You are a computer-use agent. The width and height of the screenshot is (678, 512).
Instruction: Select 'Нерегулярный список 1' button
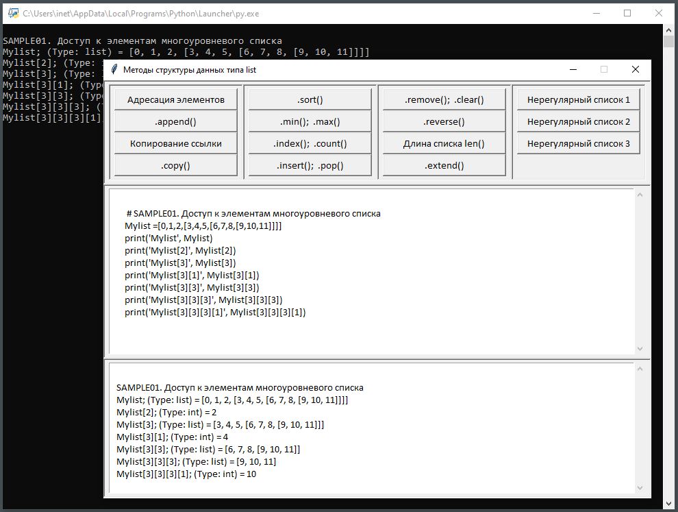(x=578, y=99)
